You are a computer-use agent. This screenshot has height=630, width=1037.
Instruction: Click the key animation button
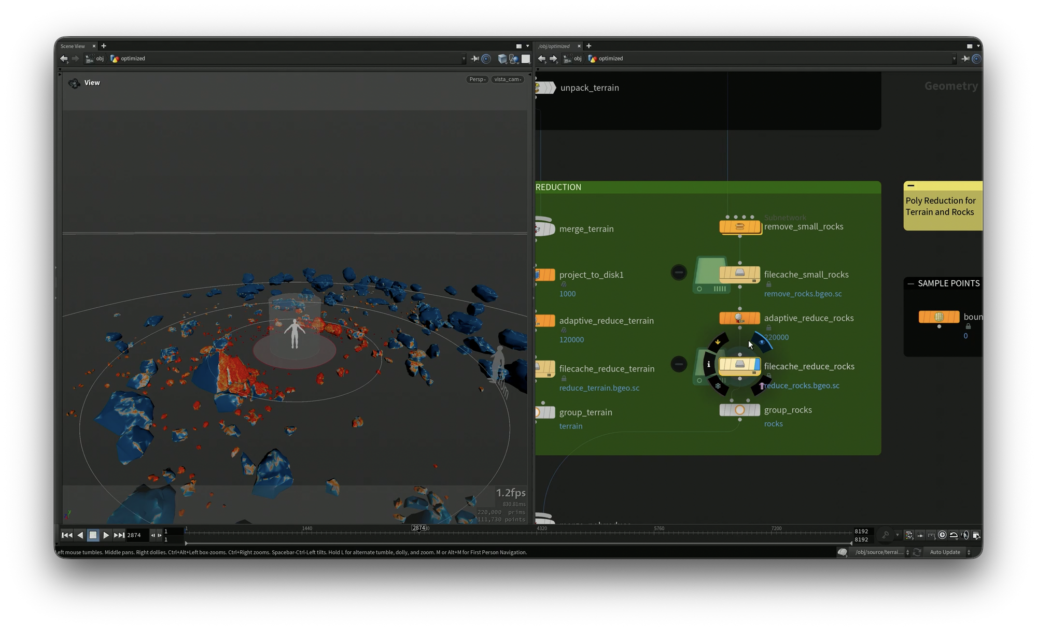886,535
